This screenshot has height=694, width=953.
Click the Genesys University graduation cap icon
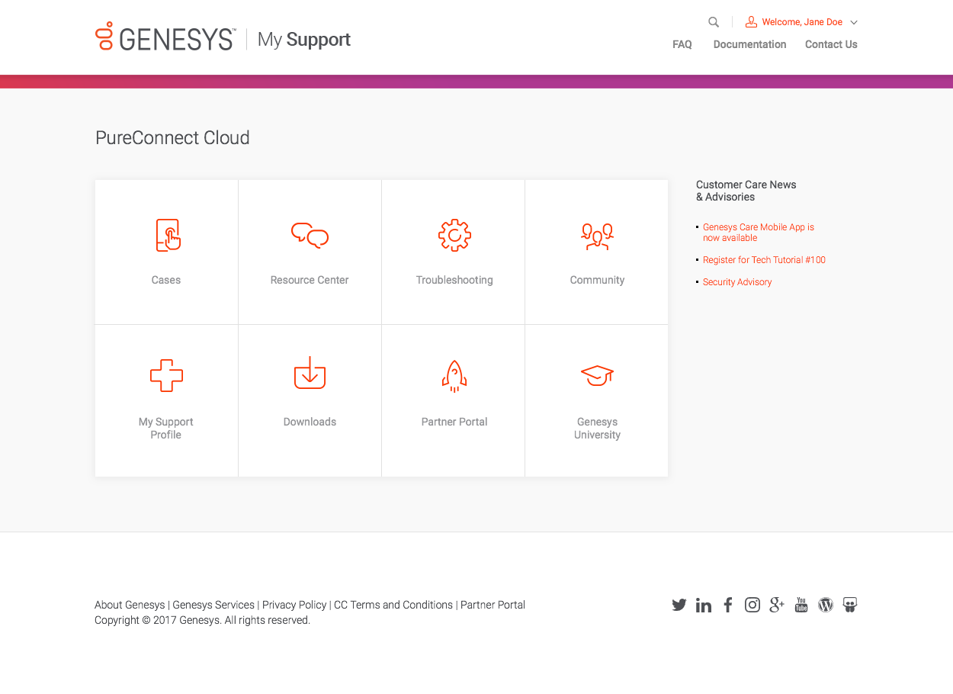597,375
